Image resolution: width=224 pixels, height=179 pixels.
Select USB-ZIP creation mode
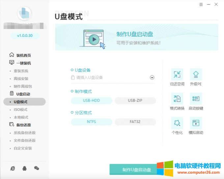coord(135,101)
